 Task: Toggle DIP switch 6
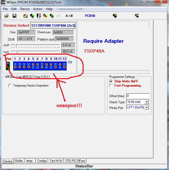click(x=38, y=66)
